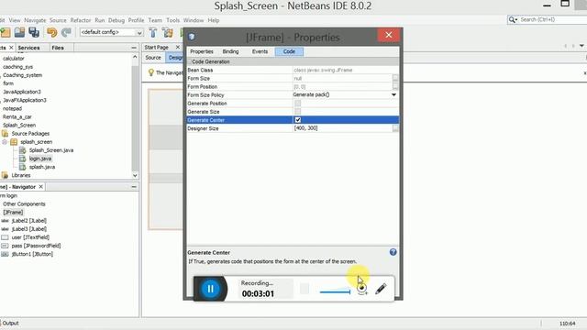
Task: Select user [JTextField] in Navigator
Action: [x=30, y=237]
